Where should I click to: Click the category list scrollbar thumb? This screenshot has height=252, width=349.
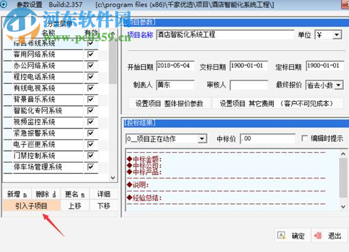click(113, 61)
